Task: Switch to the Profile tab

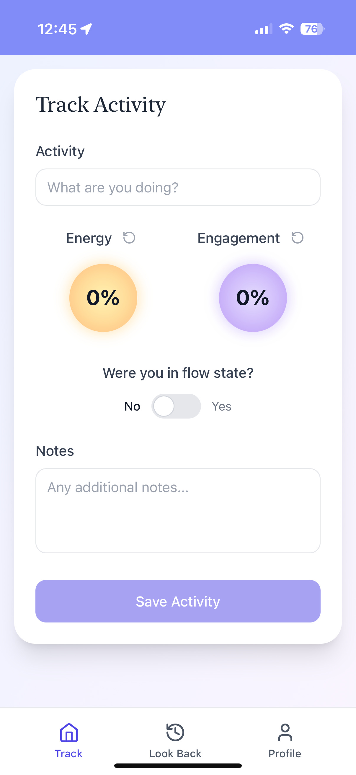Action: click(x=285, y=753)
